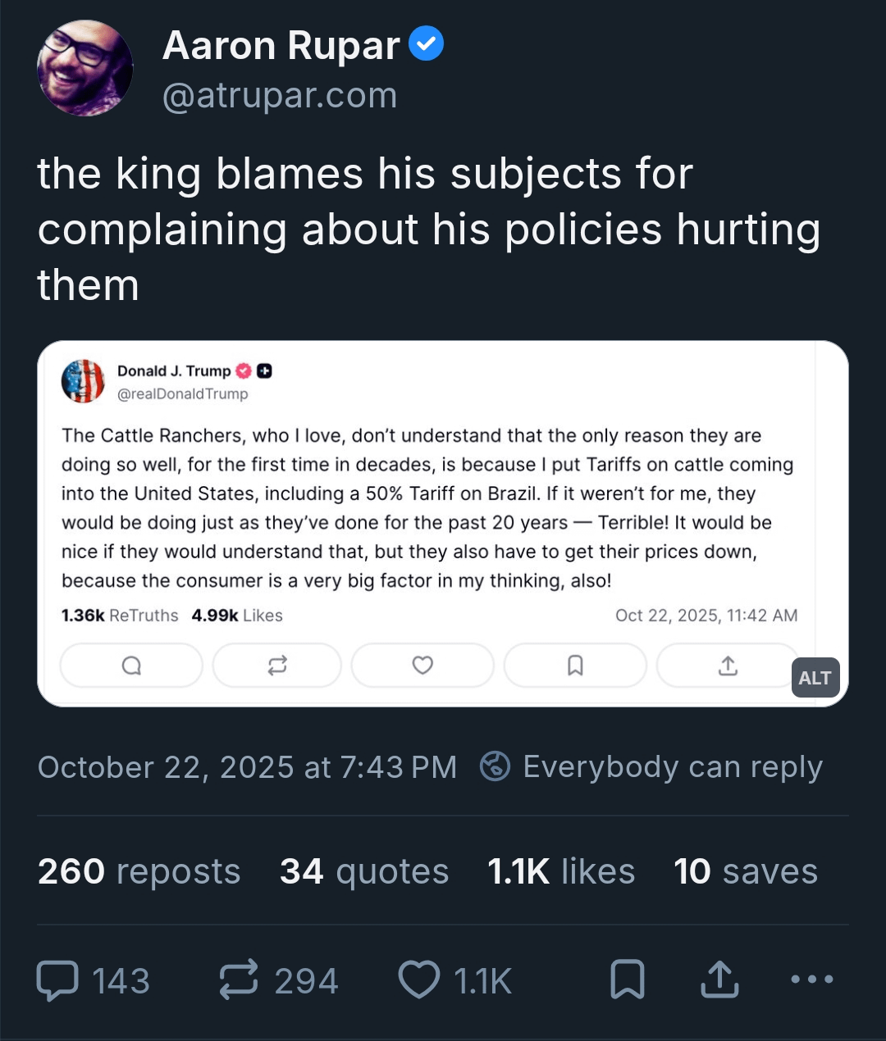Bookmark this post with the save icon
The width and height of the screenshot is (886, 1041).
pos(628,980)
